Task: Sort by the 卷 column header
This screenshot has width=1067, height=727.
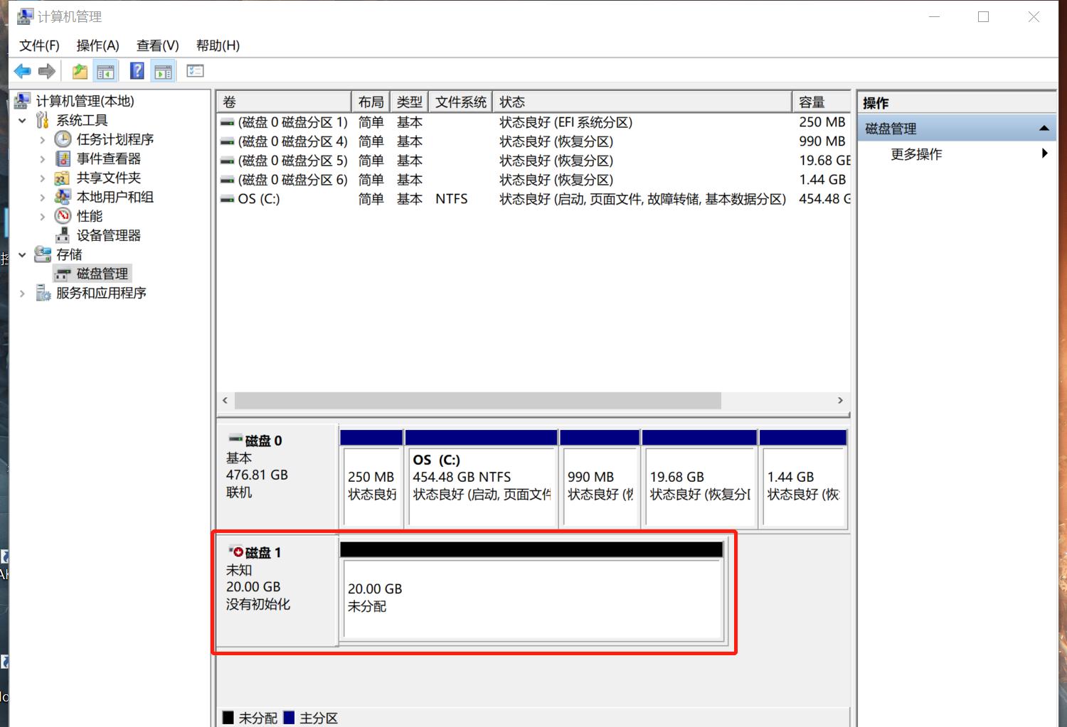Action: tap(284, 102)
